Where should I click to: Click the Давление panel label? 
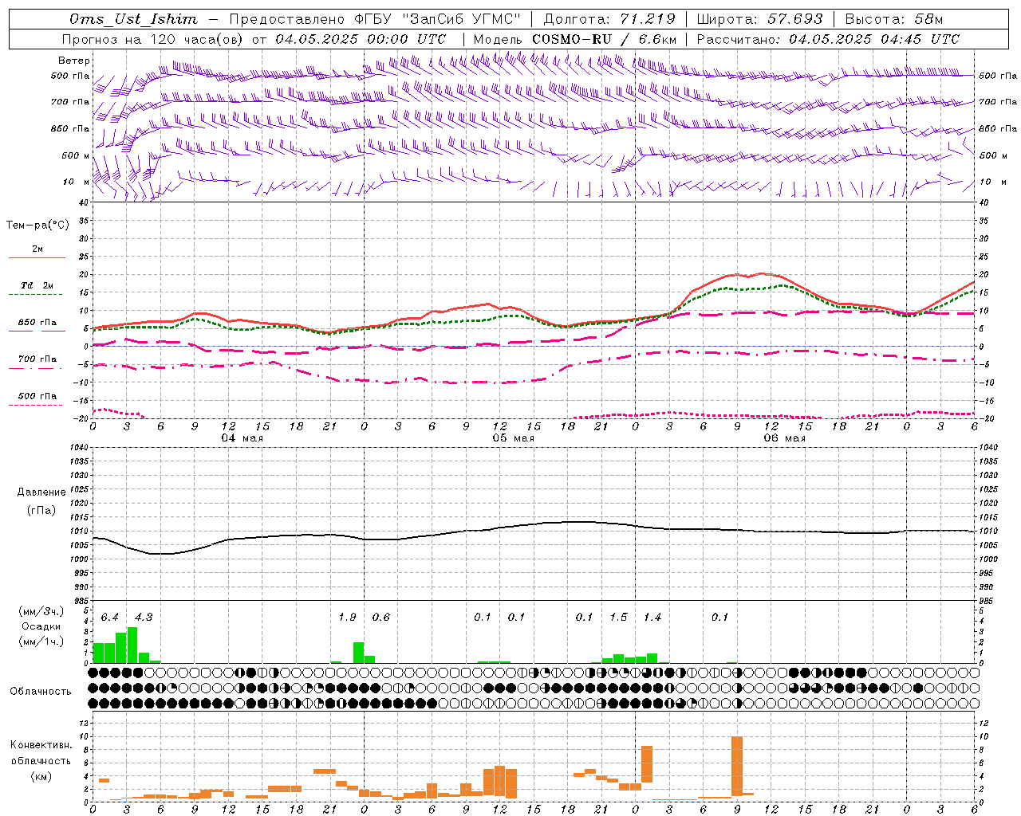[x=41, y=492]
